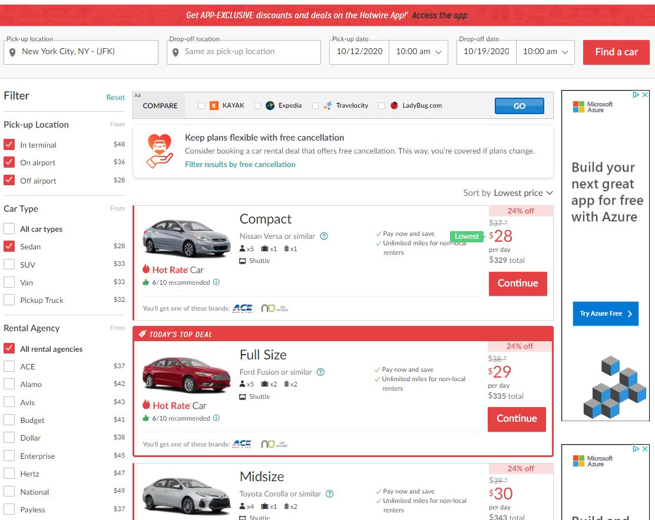Image resolution: width=655 pixels, height=520 pixels.
Task: Click NU car rentals logo on Full Size card
Action: point(274,444)
